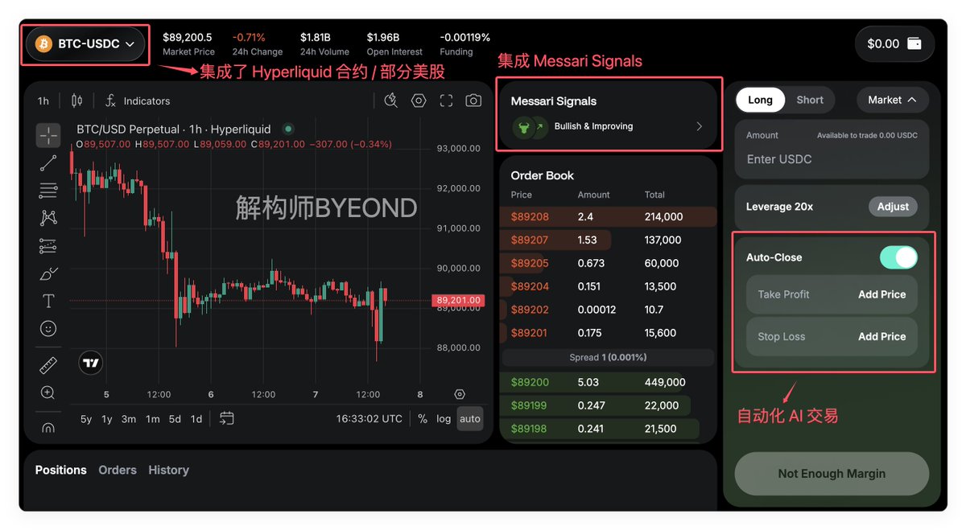Viewport: 966px width, 530px height.
Task: Select the trend line drawing tool
Action: tap(48, 162)
